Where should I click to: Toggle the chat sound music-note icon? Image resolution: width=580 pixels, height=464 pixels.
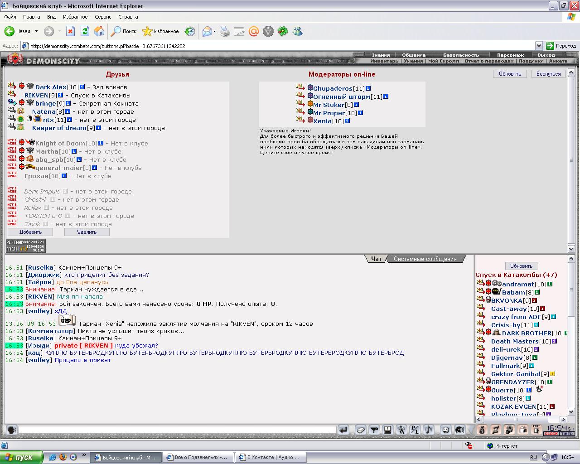click(x=429, y=430)
